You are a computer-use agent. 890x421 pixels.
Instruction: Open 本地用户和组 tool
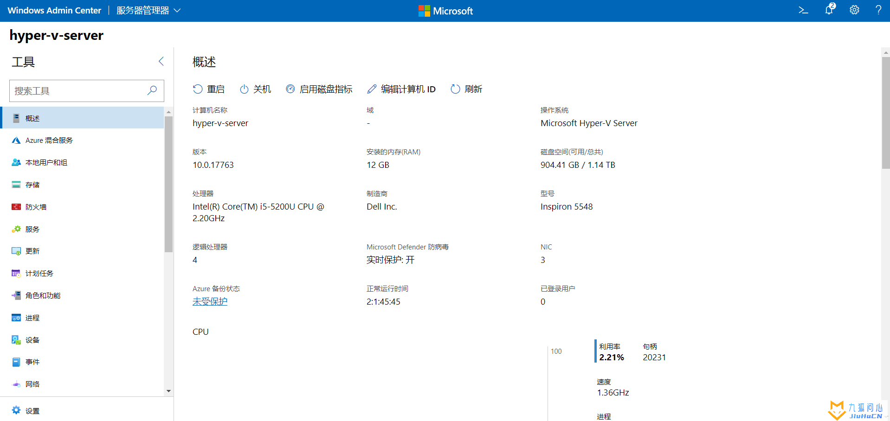pos(83,163)
